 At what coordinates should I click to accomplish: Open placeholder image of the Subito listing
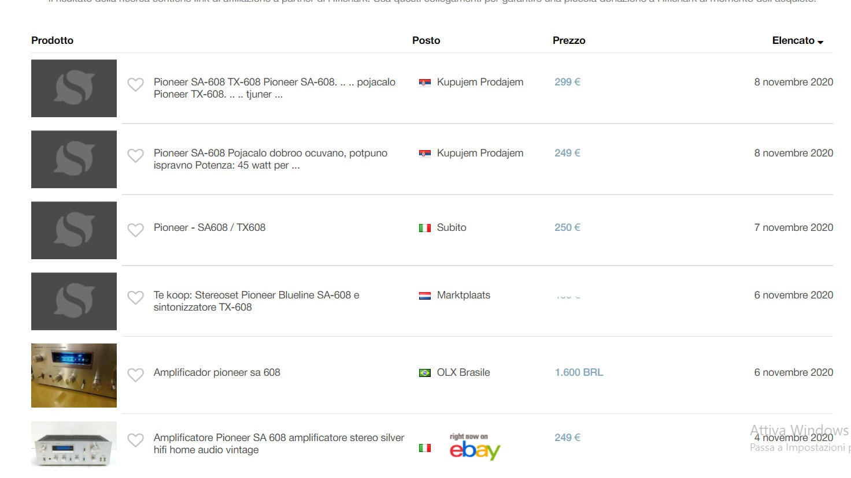(74, 230)
